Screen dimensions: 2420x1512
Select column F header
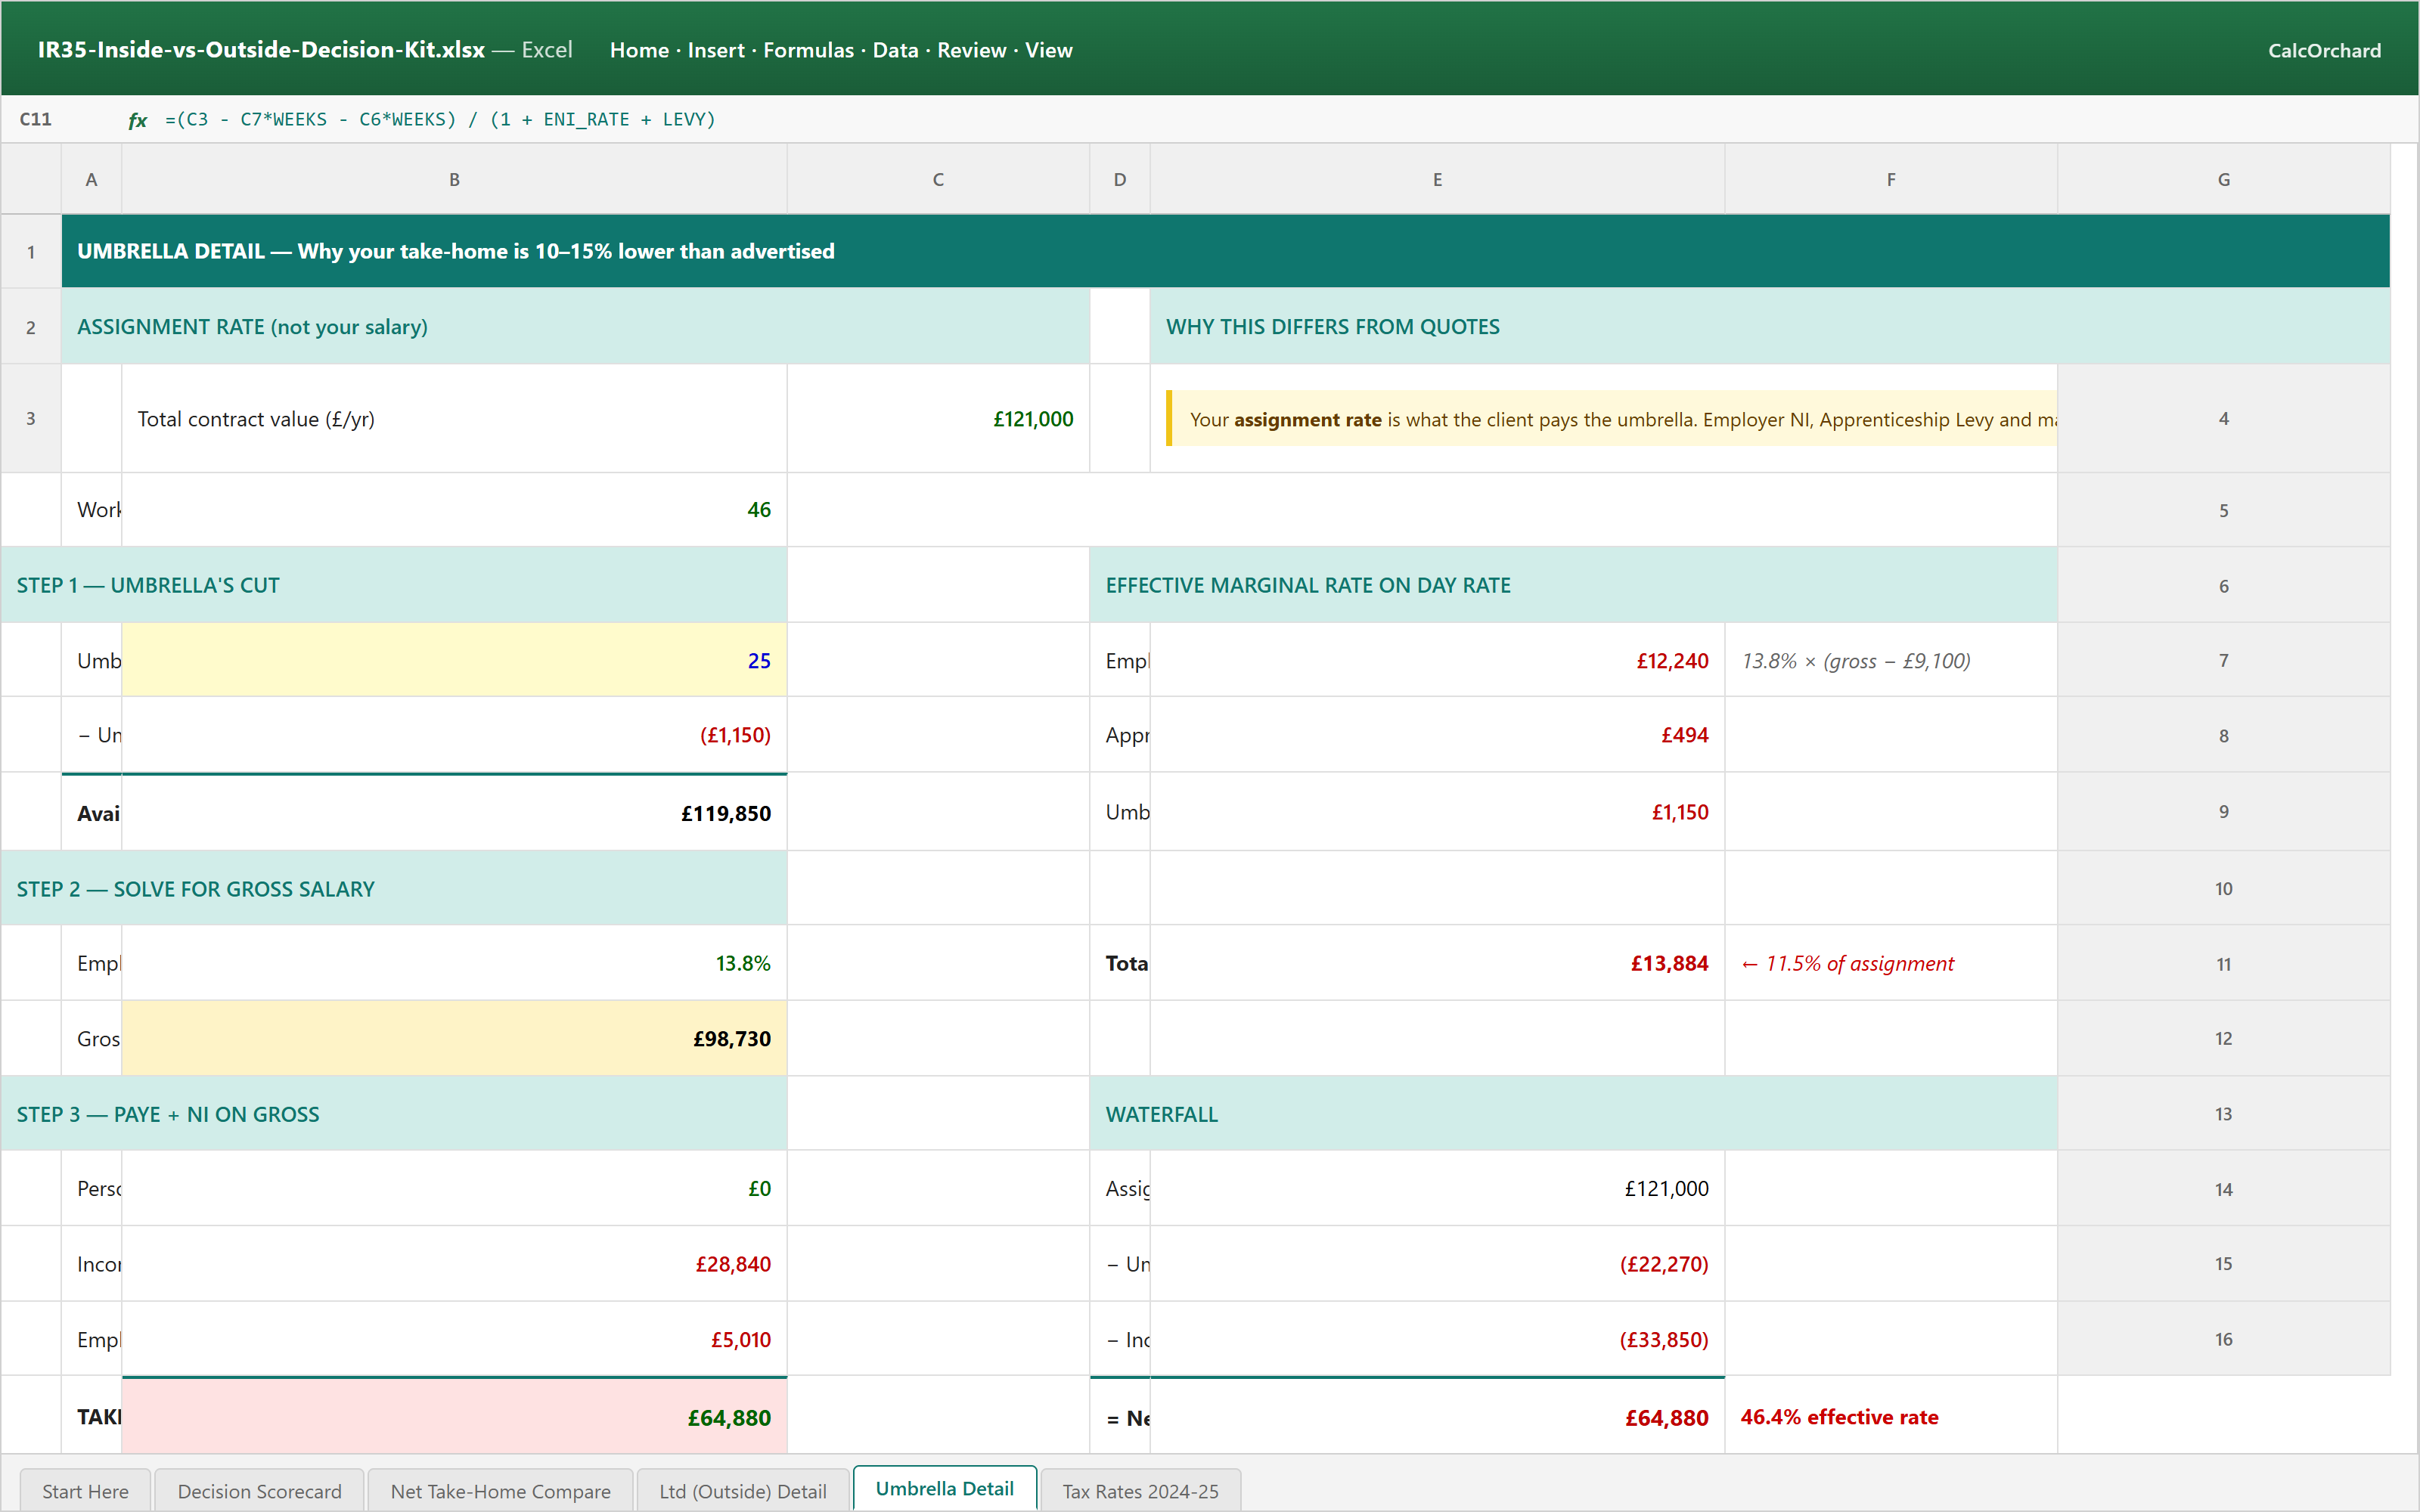click(x=1891, y=179)
